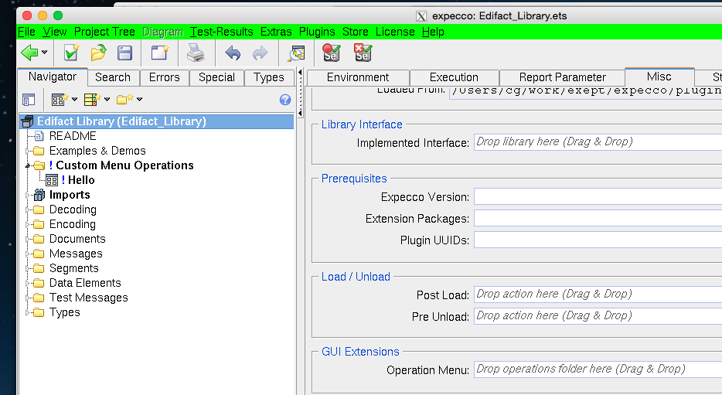The image size is (722, 395).
Task: Select the Hello operation in tree
Action: click(x=81, y=180)
